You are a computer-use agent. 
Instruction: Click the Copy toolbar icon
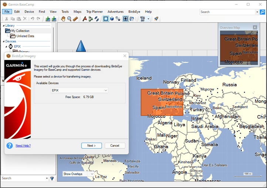(13, 19)
